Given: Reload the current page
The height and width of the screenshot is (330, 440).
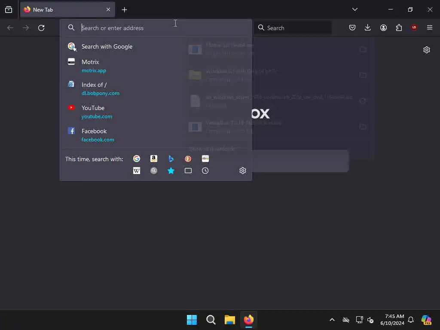Looking at the screenshot, I should coord(41,28).
